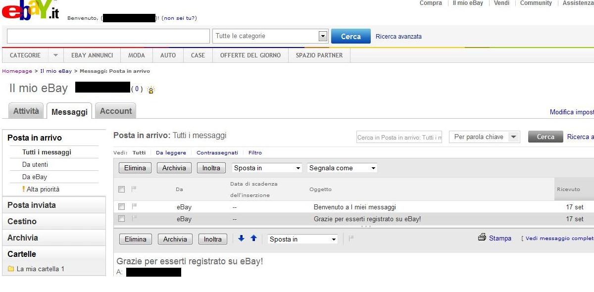Go to the CASE section
Image resolution: width=594 pixels, height=292 pixels.
click(198, 55)
